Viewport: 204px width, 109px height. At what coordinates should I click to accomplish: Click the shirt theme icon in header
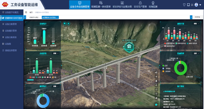click(x=184, y=5)
